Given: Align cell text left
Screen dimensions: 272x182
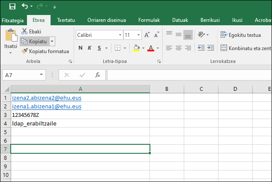Looking at the screenshot, I should 169,48.
